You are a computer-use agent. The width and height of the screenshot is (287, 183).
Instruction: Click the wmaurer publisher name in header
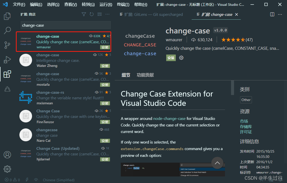tap(174, 40)
